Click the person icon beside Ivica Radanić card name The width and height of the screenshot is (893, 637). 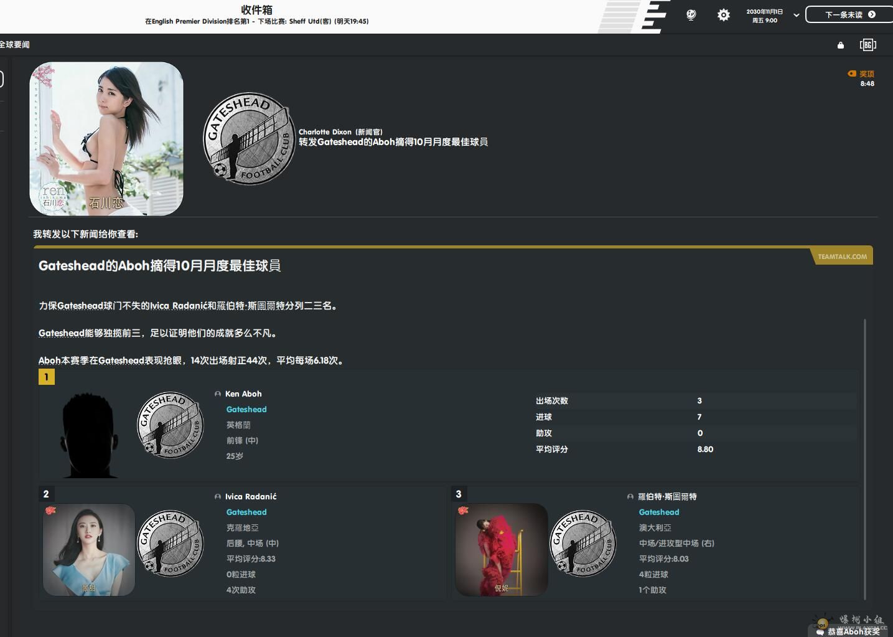pyautogui.click(x=218, y=497)
